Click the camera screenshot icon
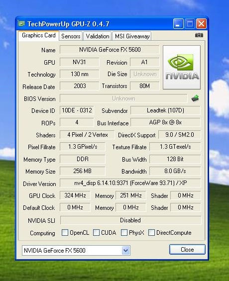229x281 pixels. 199,35
